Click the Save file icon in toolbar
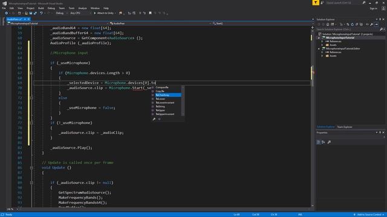Viewport: 387px width, 217px height. pos(31,13)
